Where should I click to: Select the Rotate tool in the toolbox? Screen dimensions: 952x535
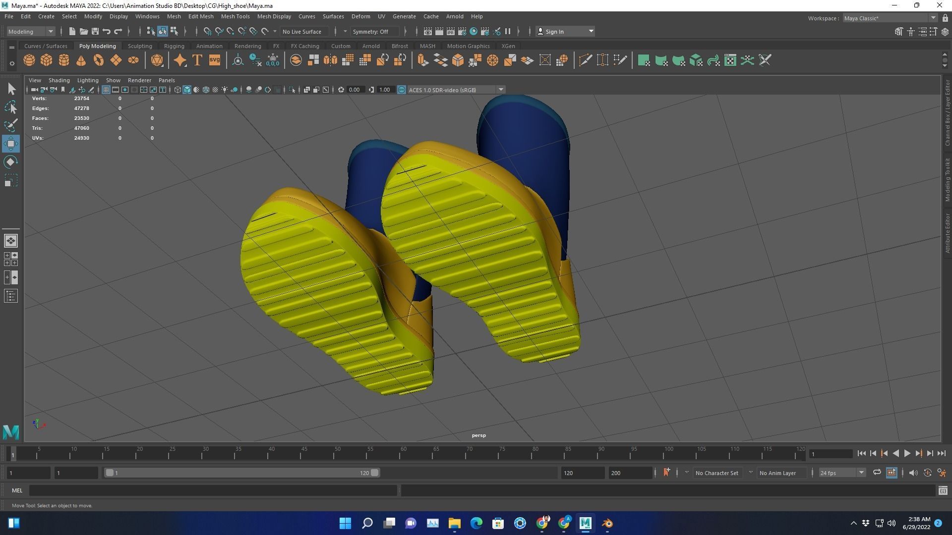[11, 162]
